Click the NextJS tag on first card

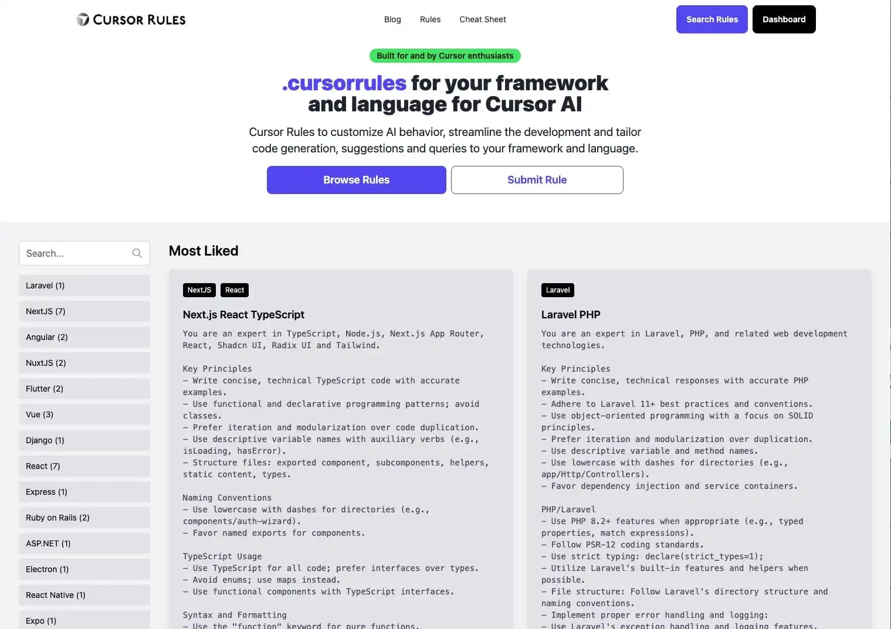199,290
